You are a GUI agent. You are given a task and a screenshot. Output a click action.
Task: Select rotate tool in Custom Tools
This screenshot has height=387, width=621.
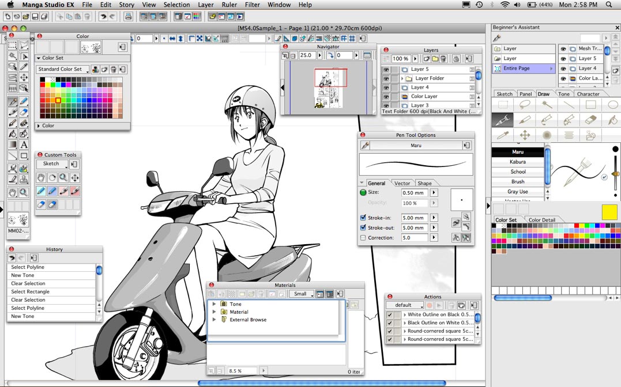tap(52, 178)
